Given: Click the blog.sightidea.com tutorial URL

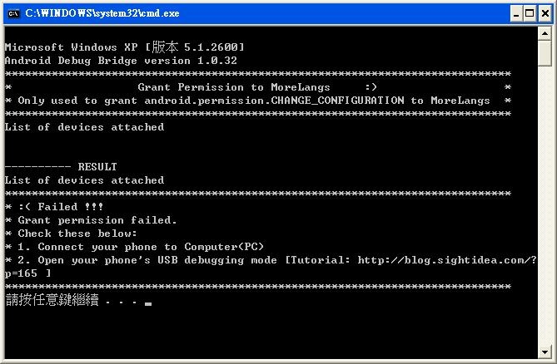Looking at the screenshot, I should tap(447, 260).
